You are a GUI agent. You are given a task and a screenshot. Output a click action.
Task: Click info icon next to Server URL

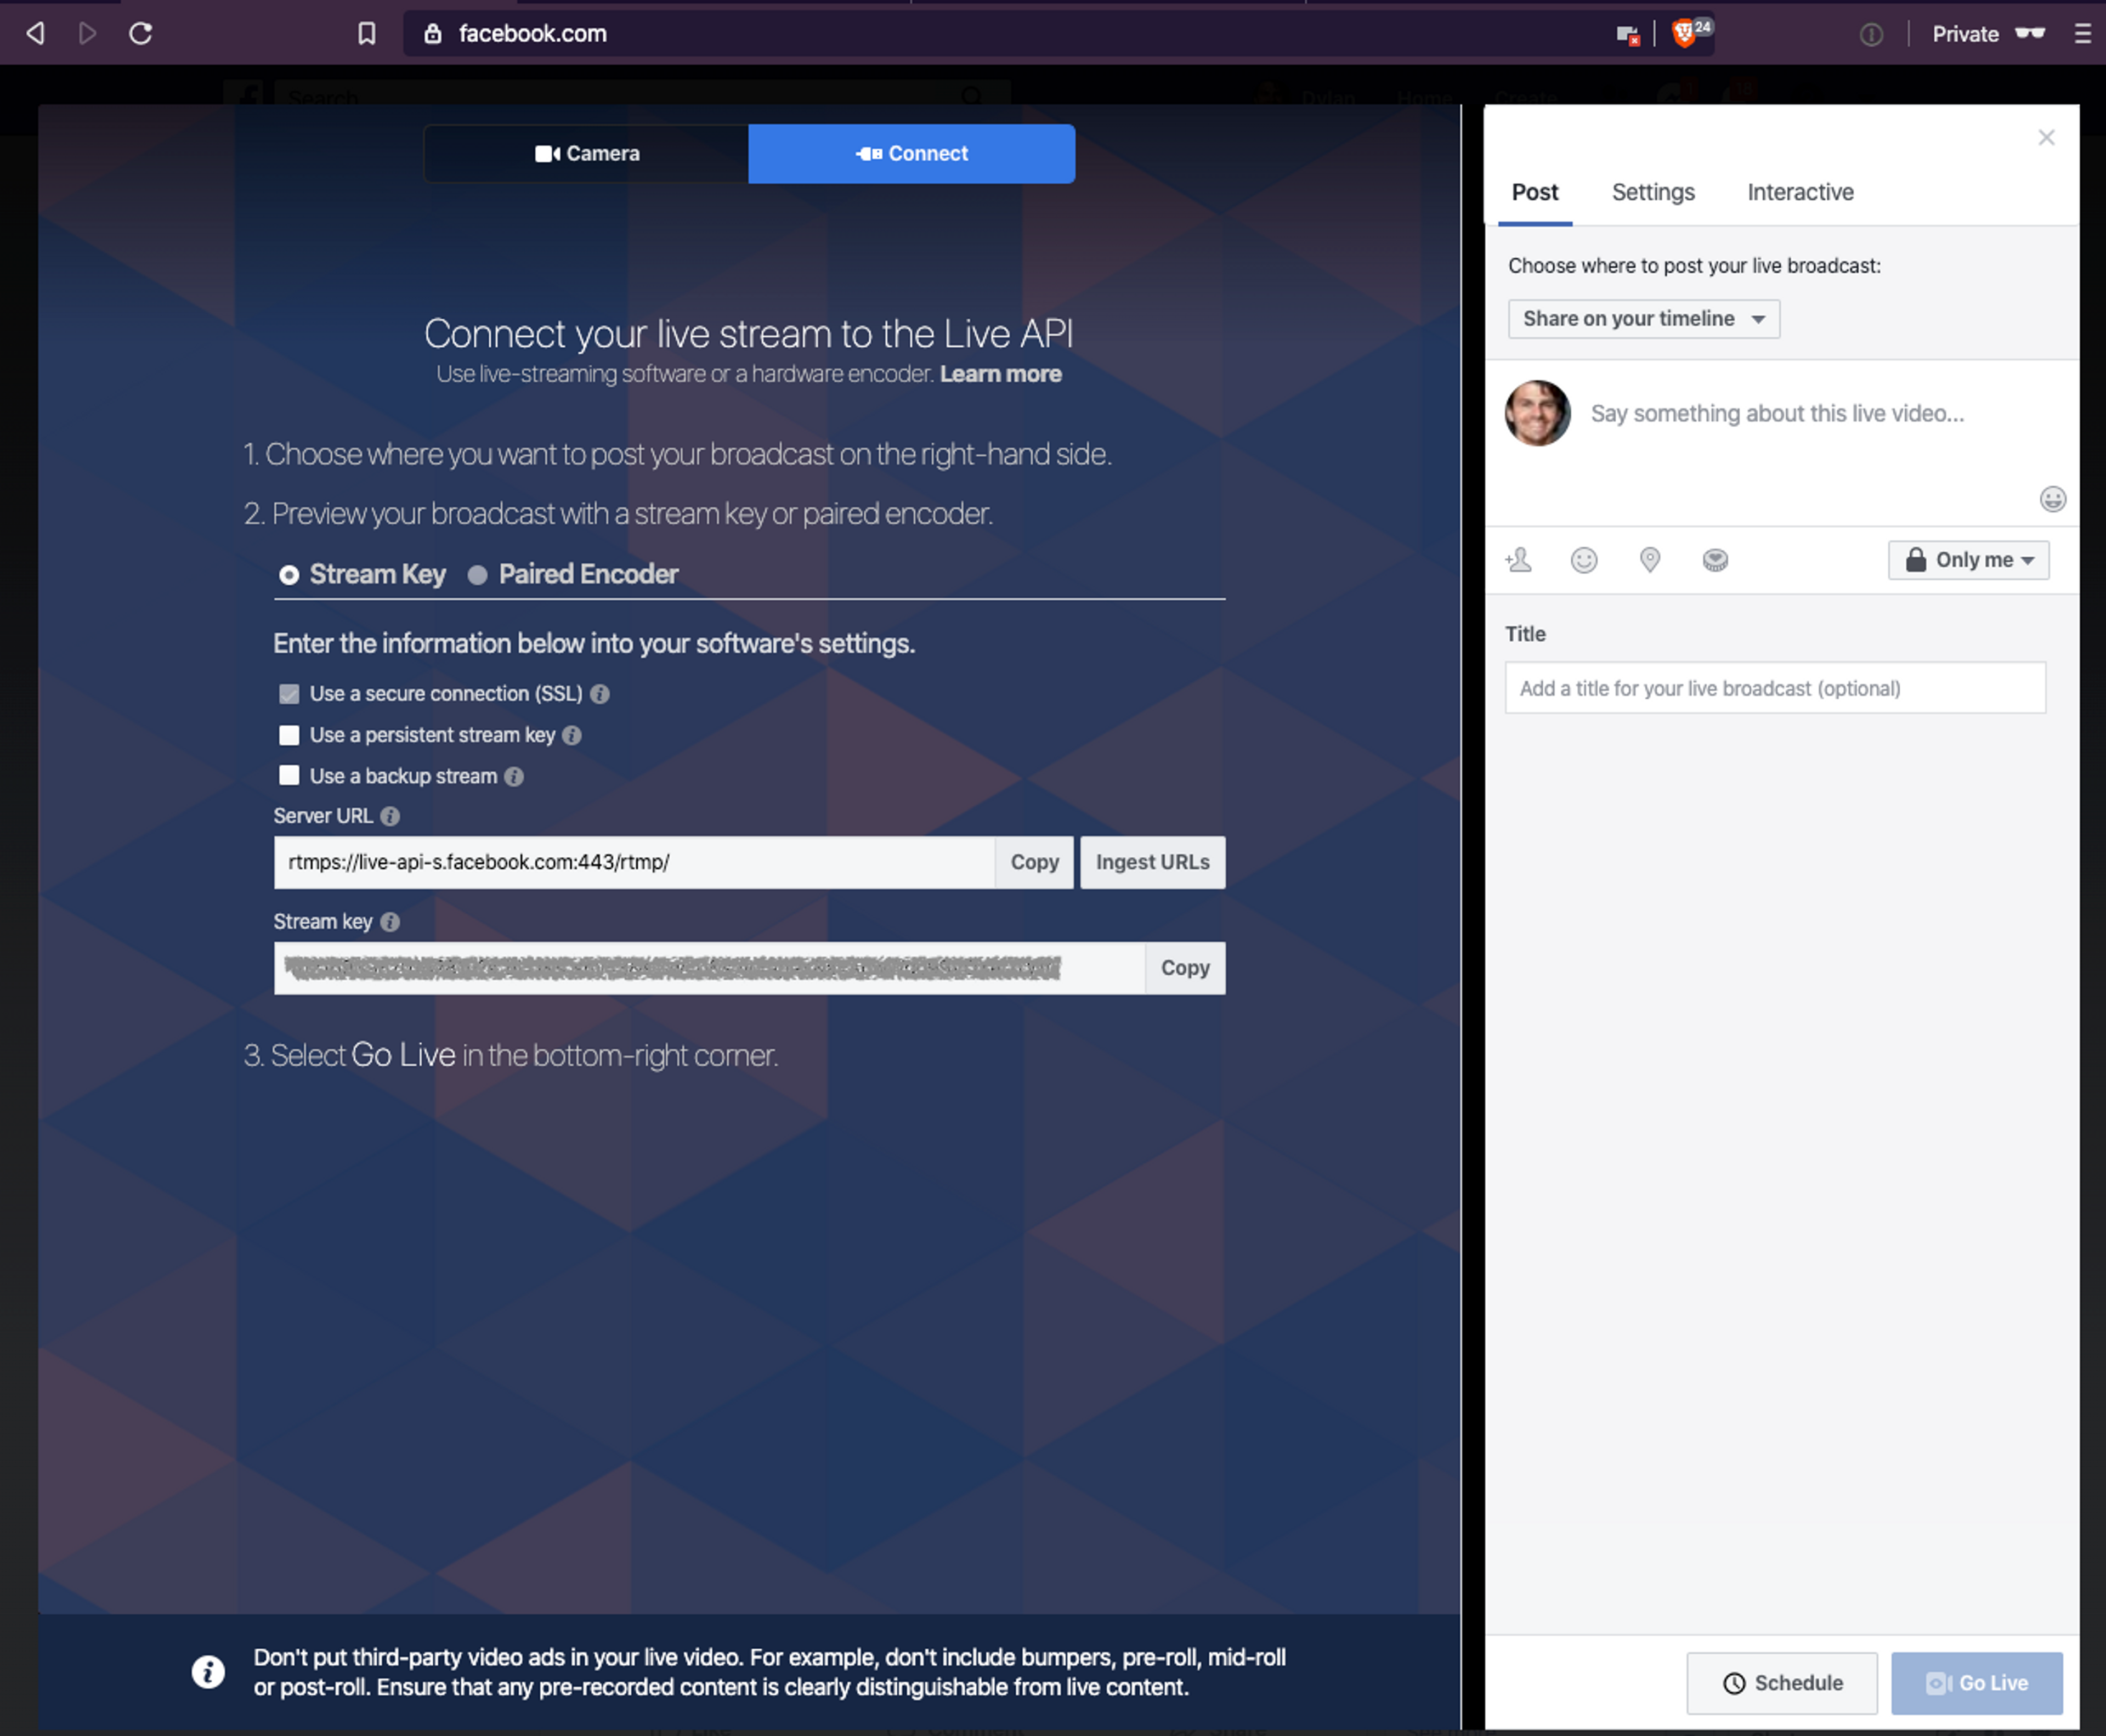pyautogui.click(x=390, y=816)
